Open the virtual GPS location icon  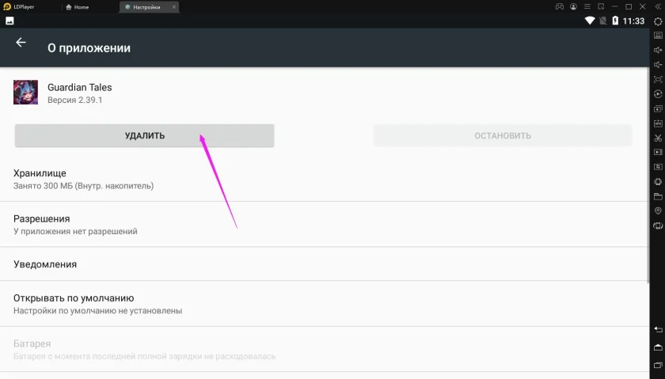click(658, 210)
